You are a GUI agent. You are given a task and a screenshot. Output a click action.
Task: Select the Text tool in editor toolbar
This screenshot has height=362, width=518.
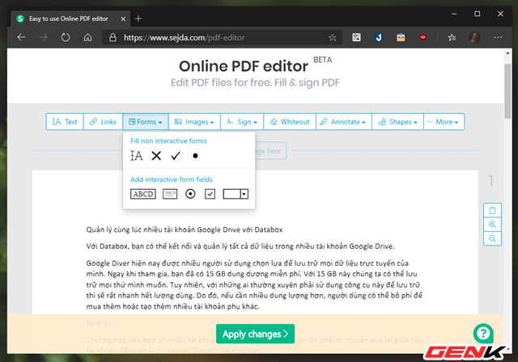coord(65,122)
